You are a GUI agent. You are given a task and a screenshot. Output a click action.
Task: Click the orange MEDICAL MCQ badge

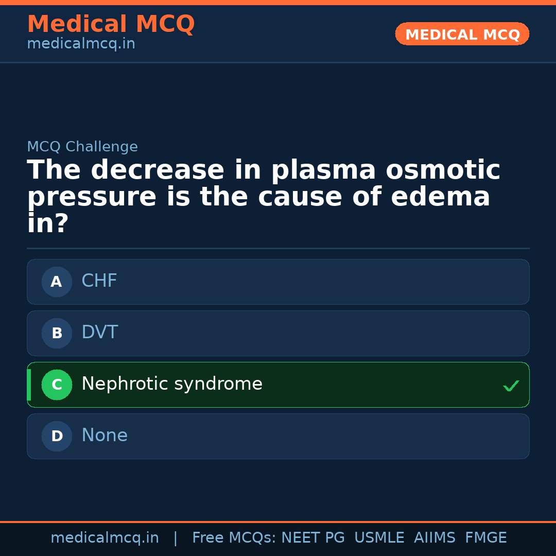point(462,34)
